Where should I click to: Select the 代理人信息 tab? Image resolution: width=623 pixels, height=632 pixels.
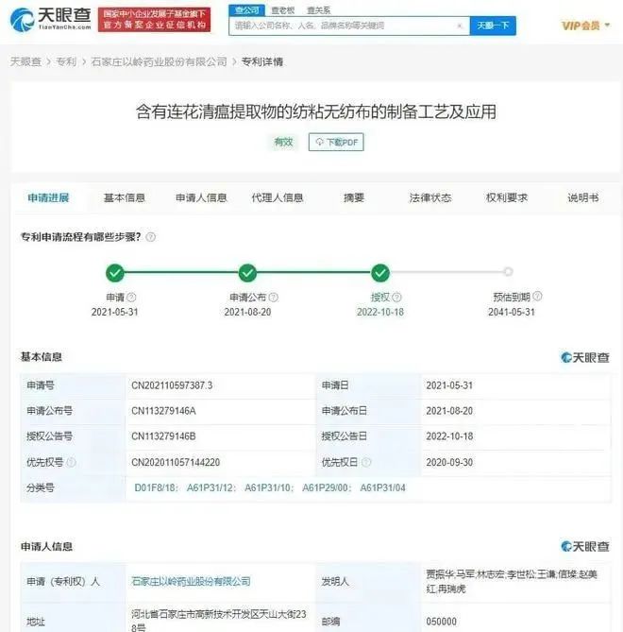point(278,197)
